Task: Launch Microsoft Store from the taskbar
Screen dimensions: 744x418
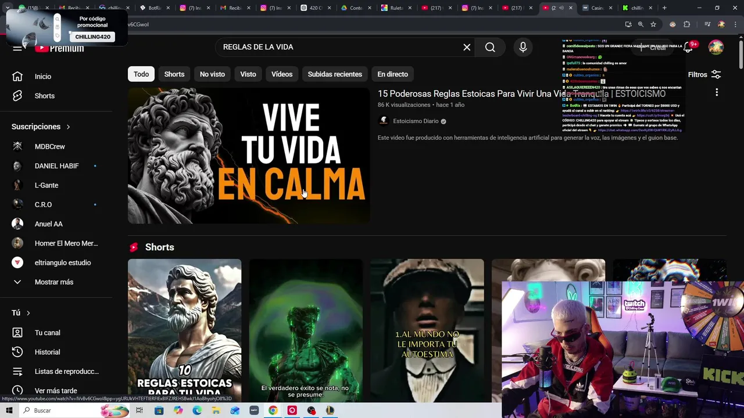Action: [159, 410]
